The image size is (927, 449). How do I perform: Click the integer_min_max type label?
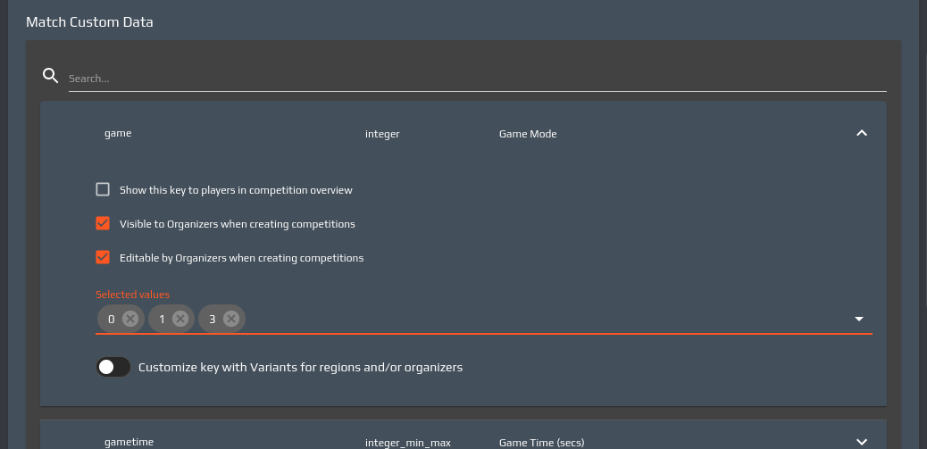(x=407, y=442)
